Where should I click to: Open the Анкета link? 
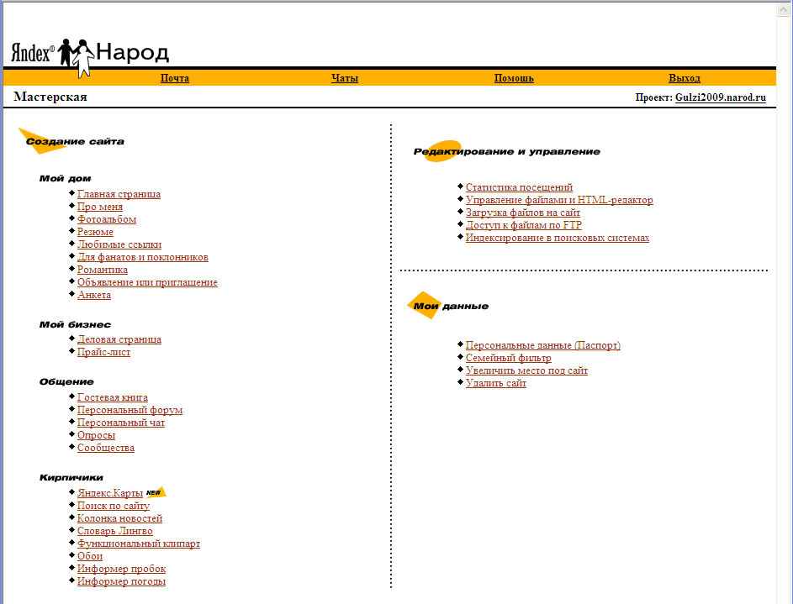tap(94, 295)
